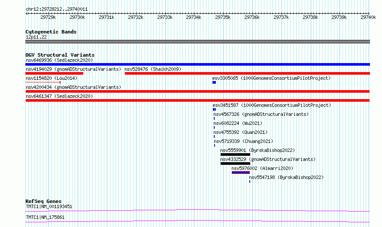Select nsv4200434 (gnomADStructuralVariants) label
The image size is (382, 227).
click(73, 87)
